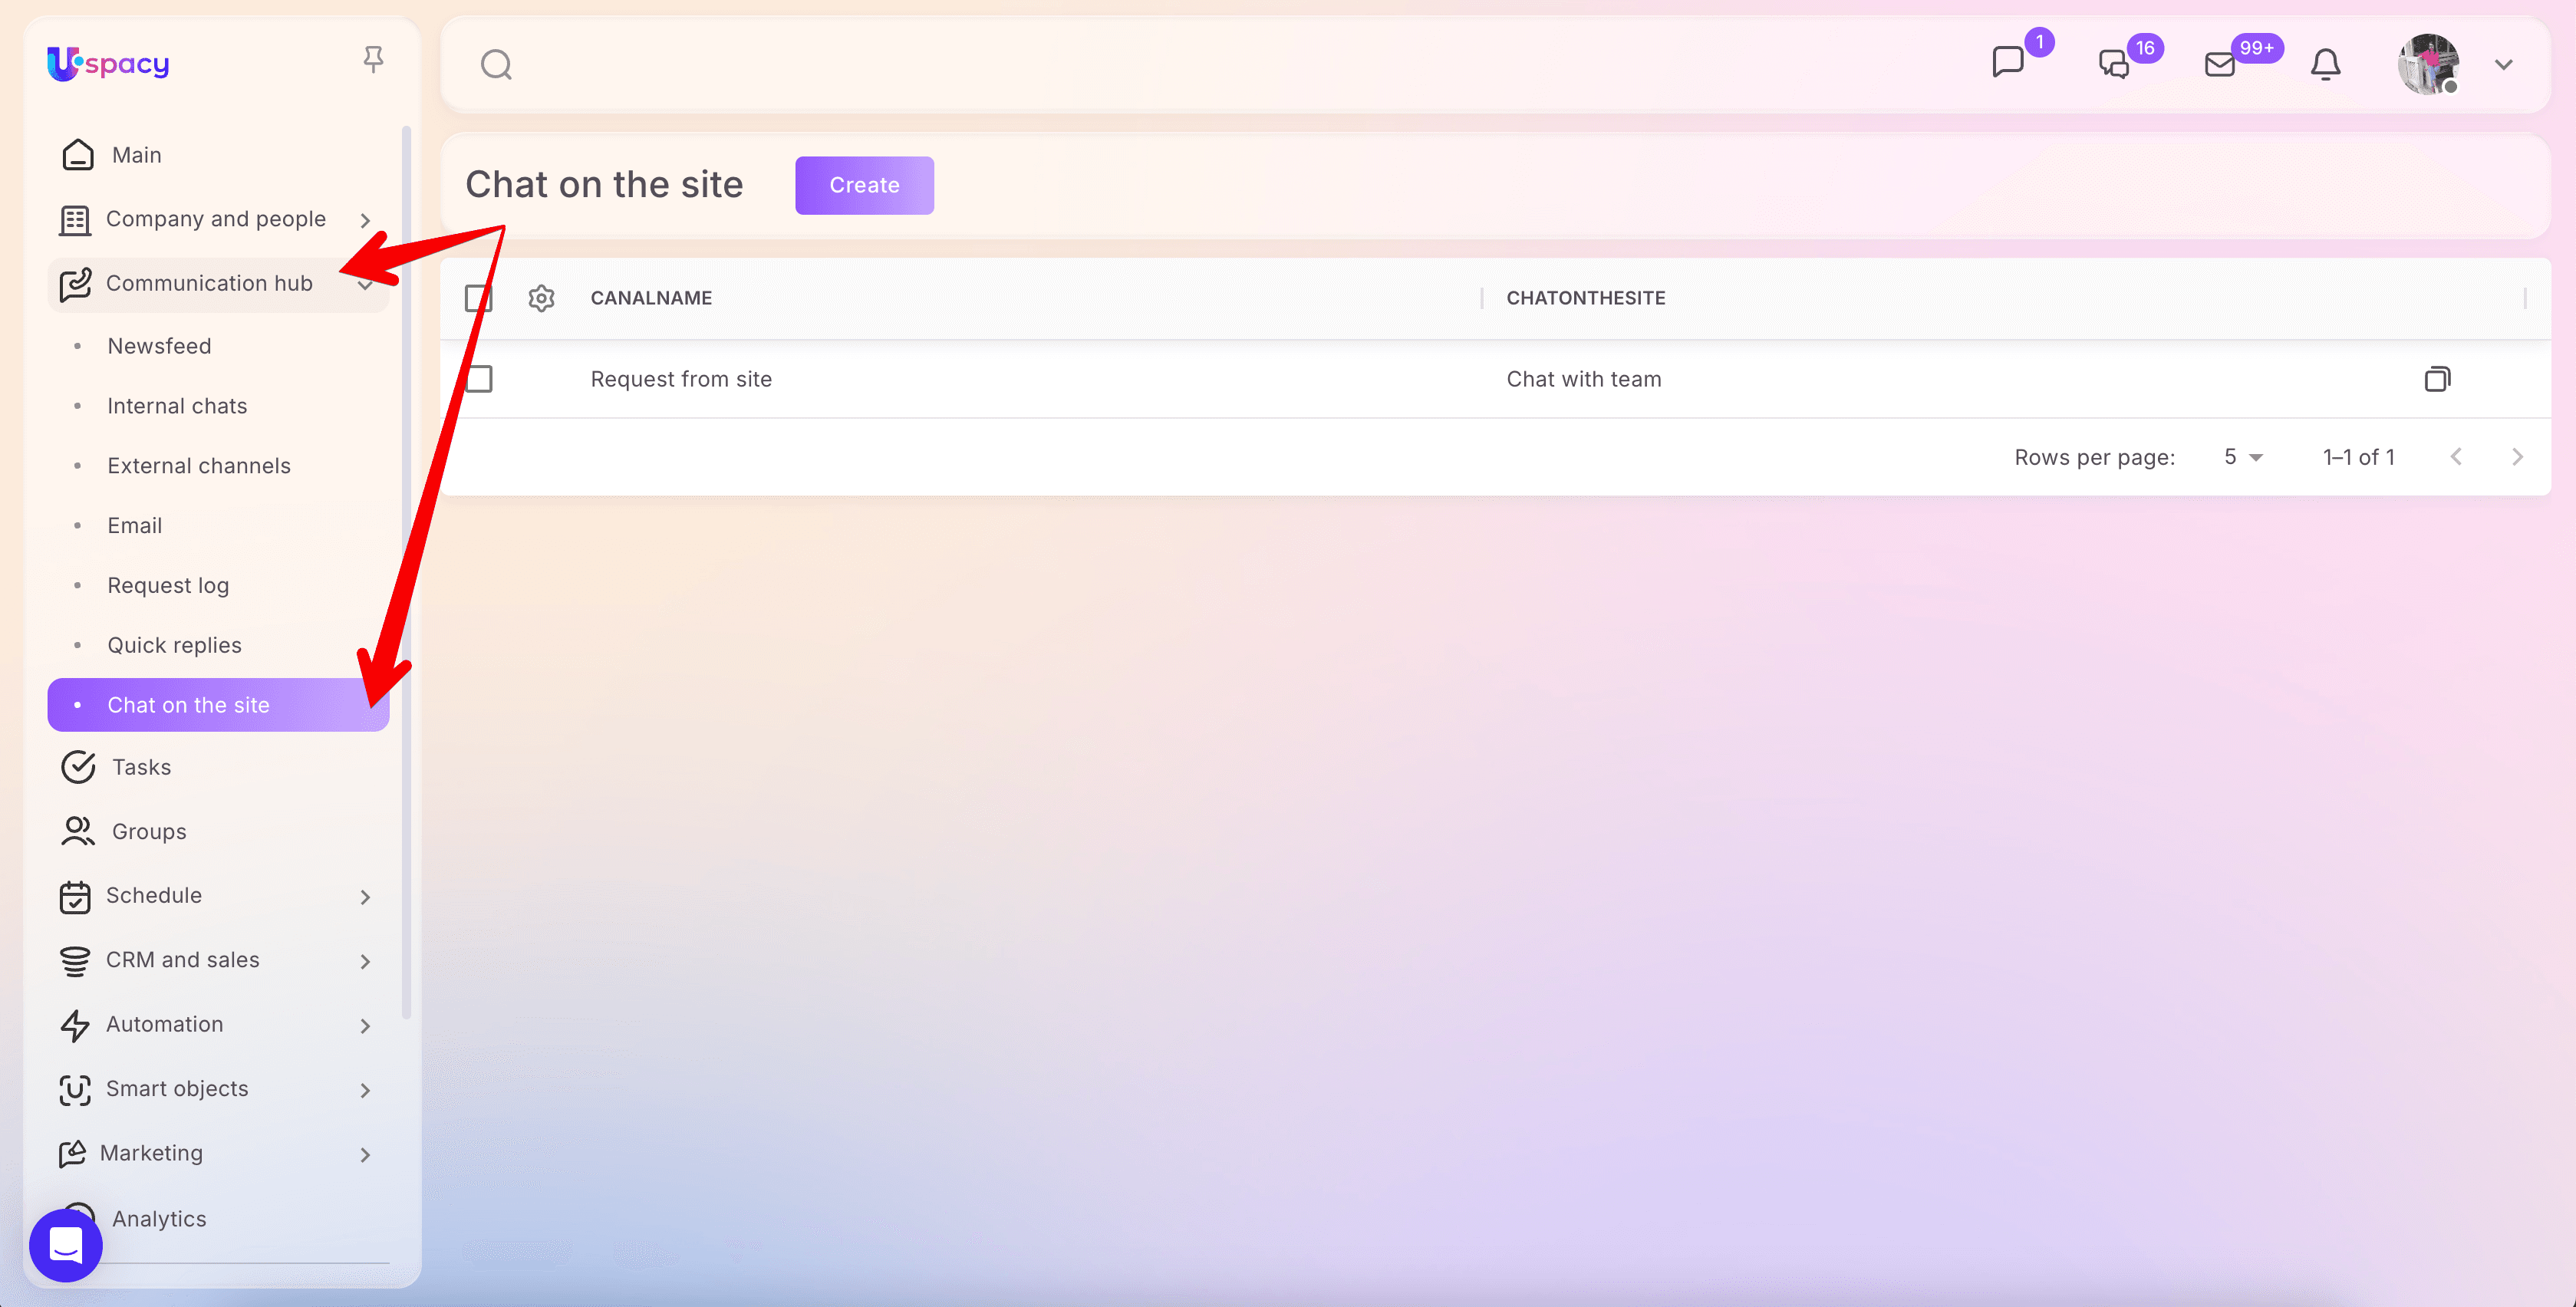Open the Quick replies menu item
Viewport: 2576px width, 1307px height.
175,645
